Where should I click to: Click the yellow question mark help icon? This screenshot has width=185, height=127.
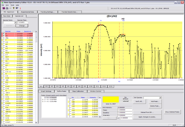tap(14, 8)
